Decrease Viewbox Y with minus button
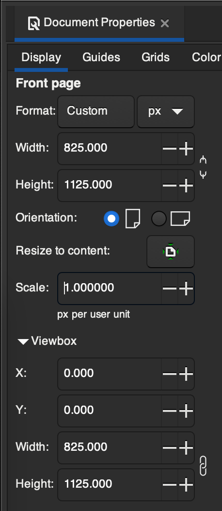222x511 pixels. click(170, 410)
